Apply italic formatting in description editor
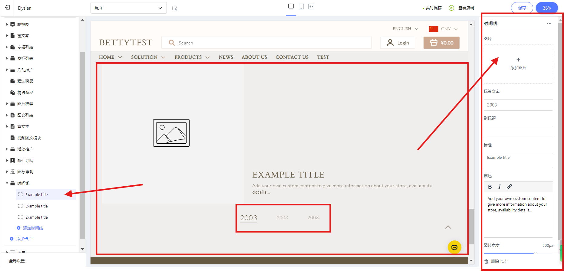The width and height of the screenshot is (564, 271). point(500,187)
